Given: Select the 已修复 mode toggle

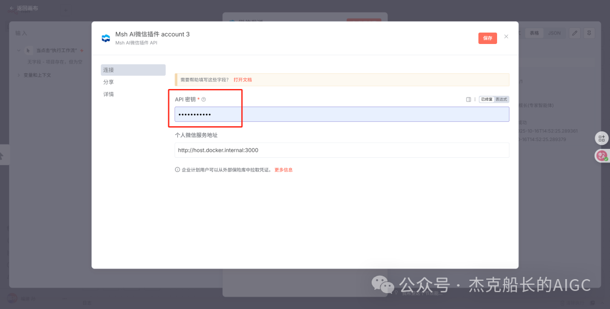Looking at the screenshot, I should point(487,99).
